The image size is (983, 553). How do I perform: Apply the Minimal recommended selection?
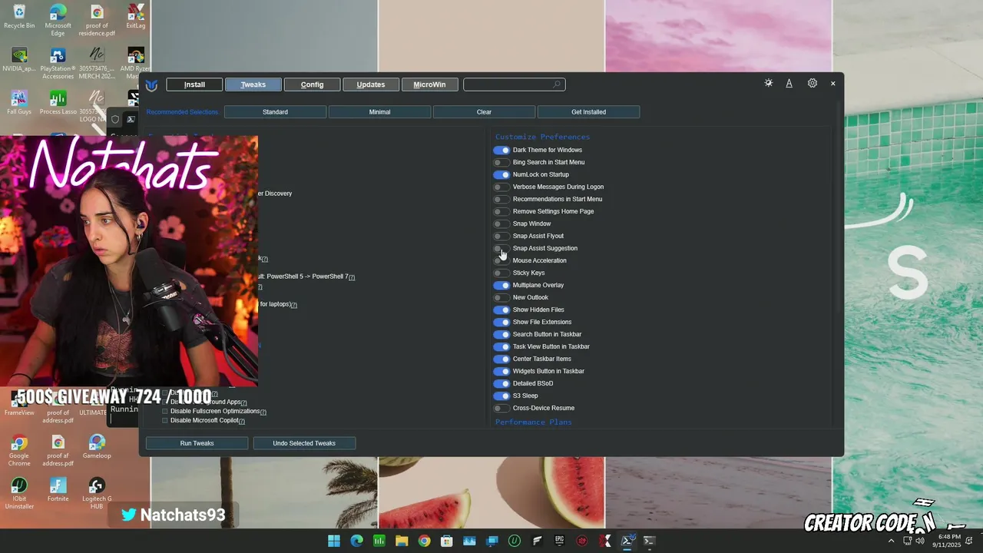(x=379, y=112)
